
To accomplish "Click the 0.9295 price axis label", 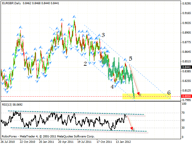I will [x=186, y=4].
